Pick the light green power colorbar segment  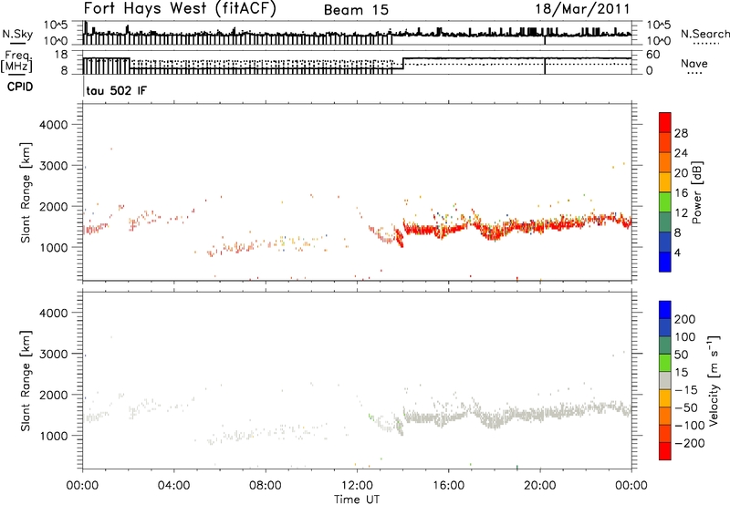665,202
